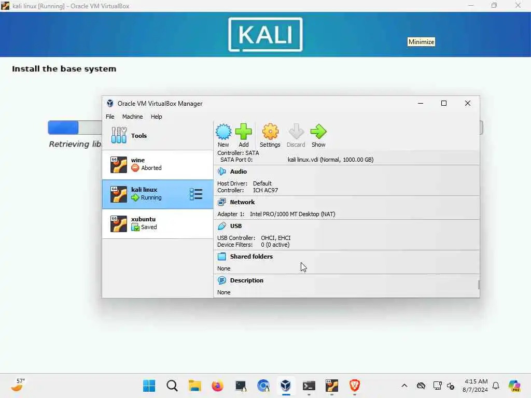Show hidden system tray icons
This screenshot has height=398, width=531.
(404, 386)
